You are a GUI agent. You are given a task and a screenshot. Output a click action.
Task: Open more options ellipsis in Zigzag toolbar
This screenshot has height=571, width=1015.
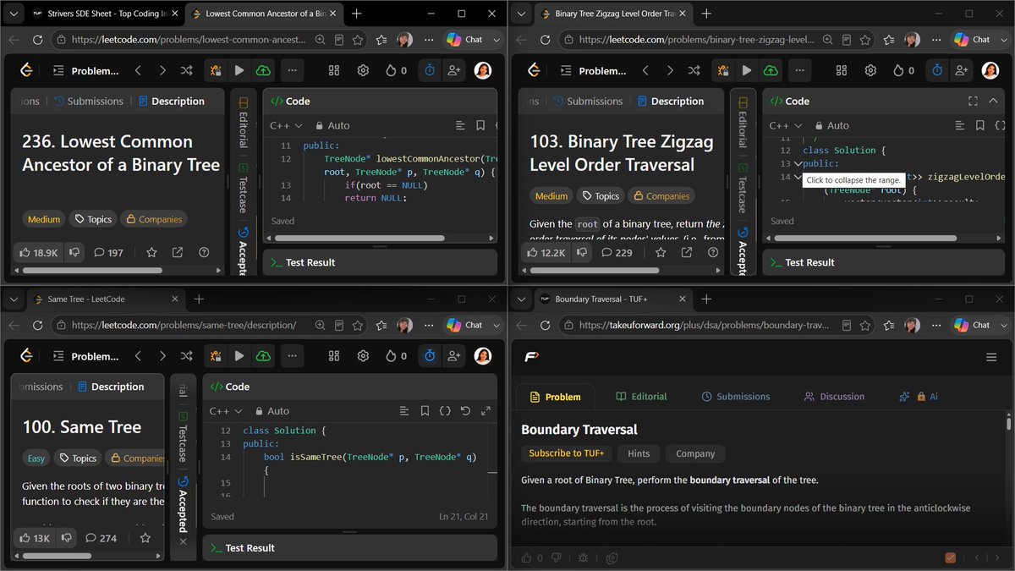[798, 71]
